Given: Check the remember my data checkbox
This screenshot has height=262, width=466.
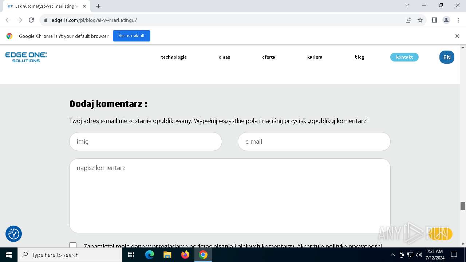Looking at the screenshot, I should click(73, 246).
